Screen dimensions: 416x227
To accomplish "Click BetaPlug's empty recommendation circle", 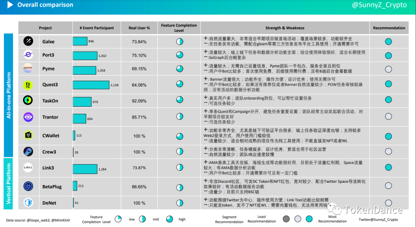I will (x=388, y=185).
